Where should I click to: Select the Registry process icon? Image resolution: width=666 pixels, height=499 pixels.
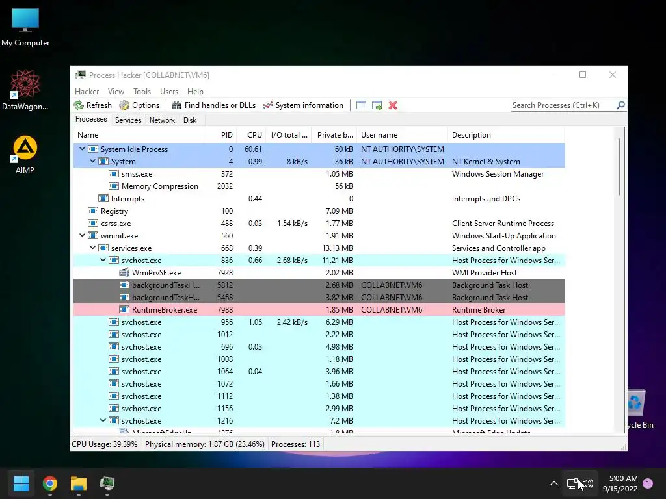[x=92, y=211]
